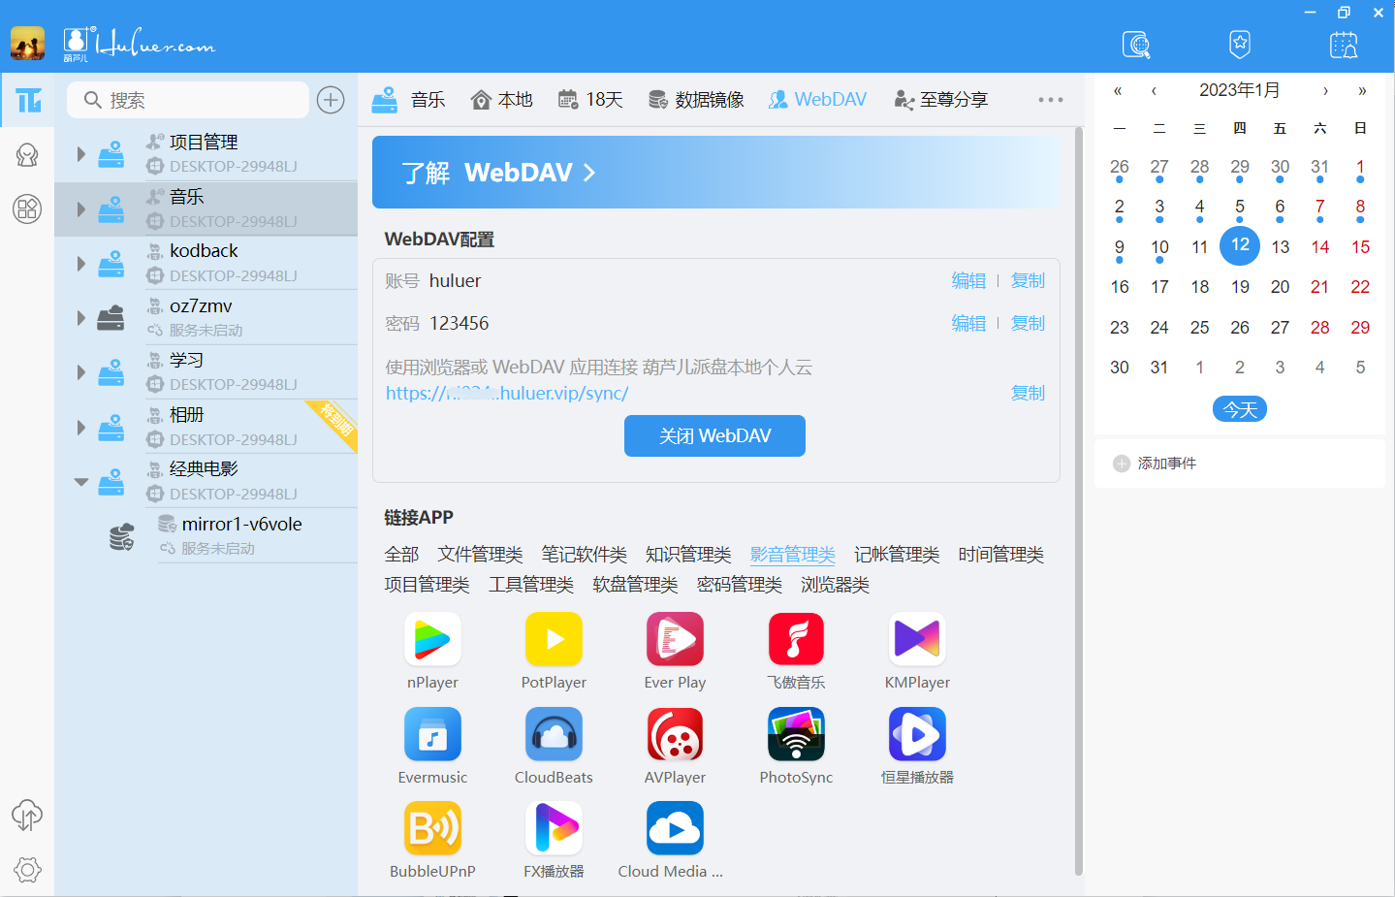
Task: Click the 关闭 WebDAV button
Action: pos(714,435)
